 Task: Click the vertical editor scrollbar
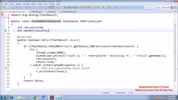175,52
